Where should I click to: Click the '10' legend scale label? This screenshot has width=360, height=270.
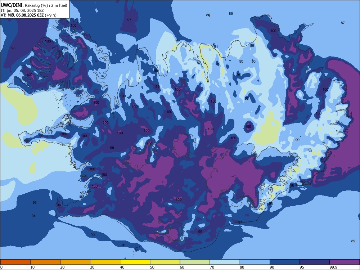pos(32,267)
